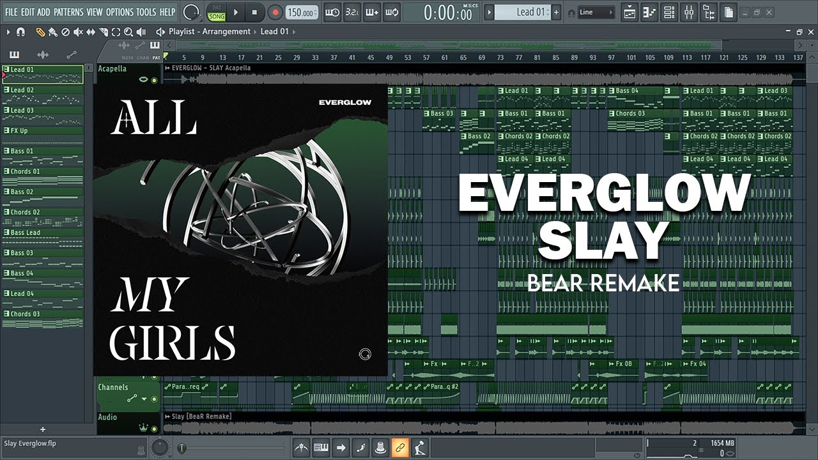Open the global snap magnet icon near Line
Image resolution: width=818 pixels, height=460 pixels.
(571, 13)
